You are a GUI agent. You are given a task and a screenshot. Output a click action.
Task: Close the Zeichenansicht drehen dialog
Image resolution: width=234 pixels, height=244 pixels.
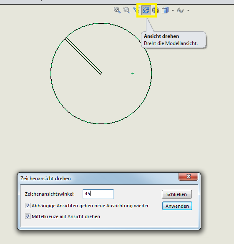tap(189, 176)
